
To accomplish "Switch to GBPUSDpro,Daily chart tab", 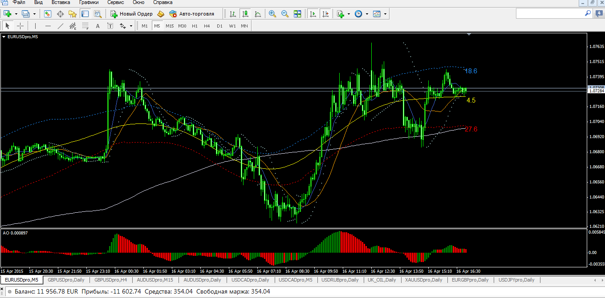I will [66, 280].
